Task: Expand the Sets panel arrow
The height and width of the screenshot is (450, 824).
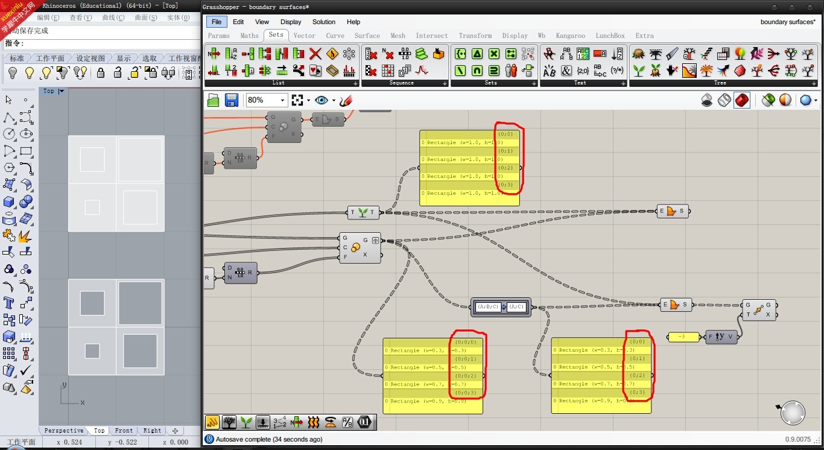Action: pos(534,83)
